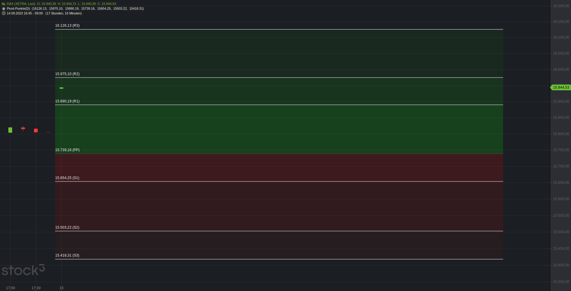Click the clock icon next to date range

(x=4, y=13)
